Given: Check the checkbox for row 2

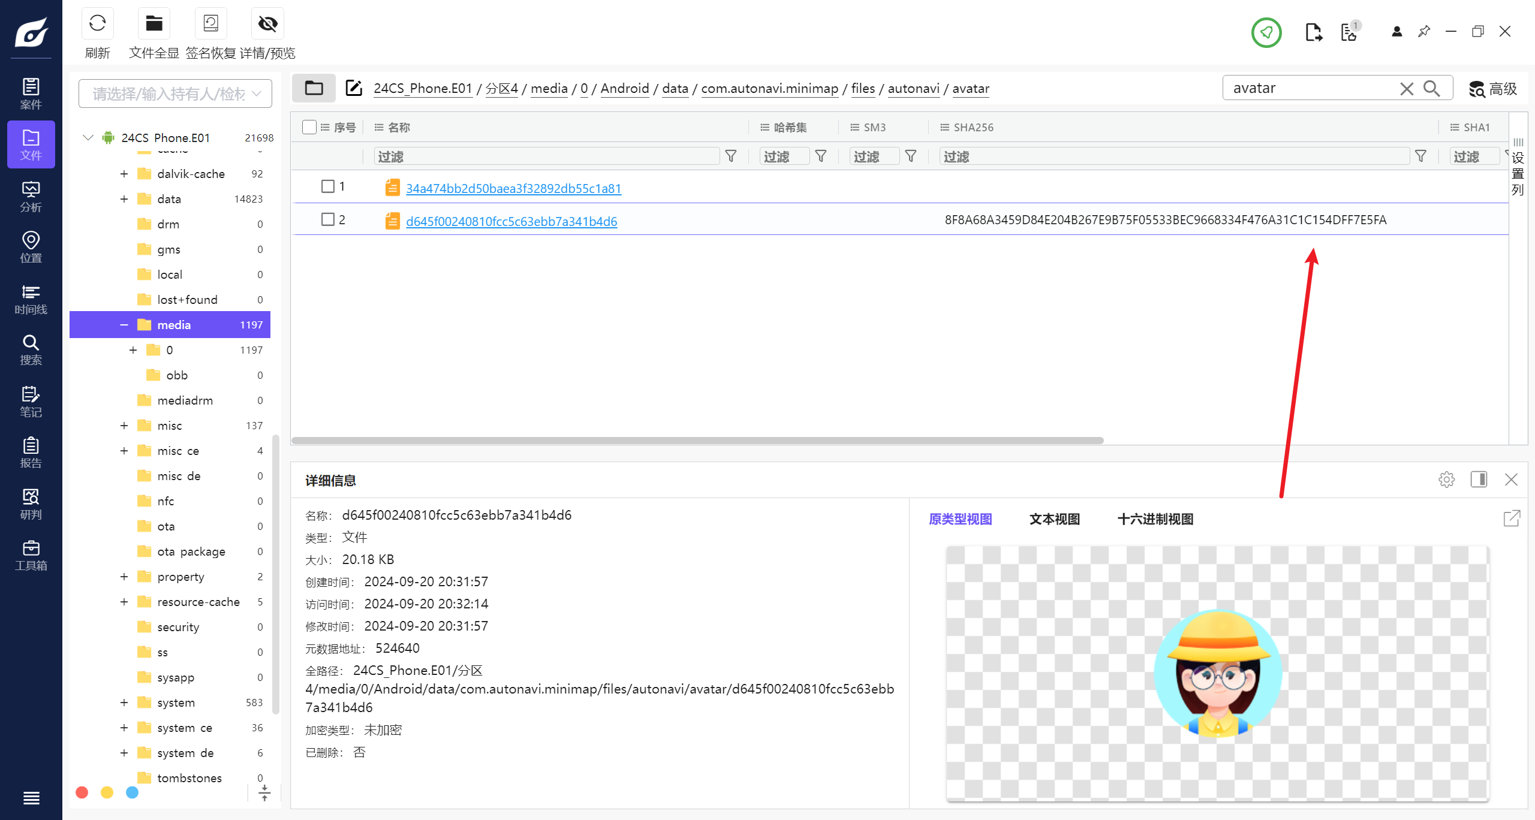Looking at the screenshot, I should click(328, 219).
